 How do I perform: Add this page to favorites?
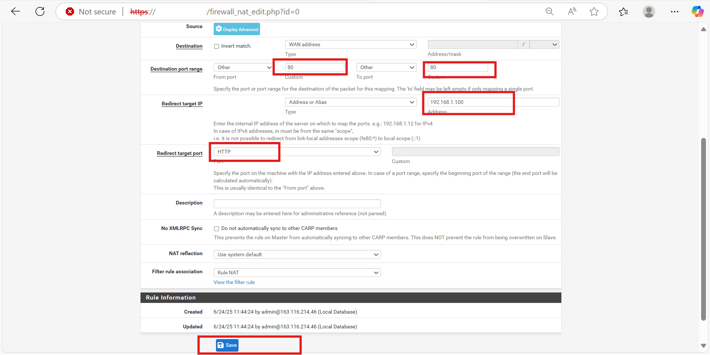[594, 11]
